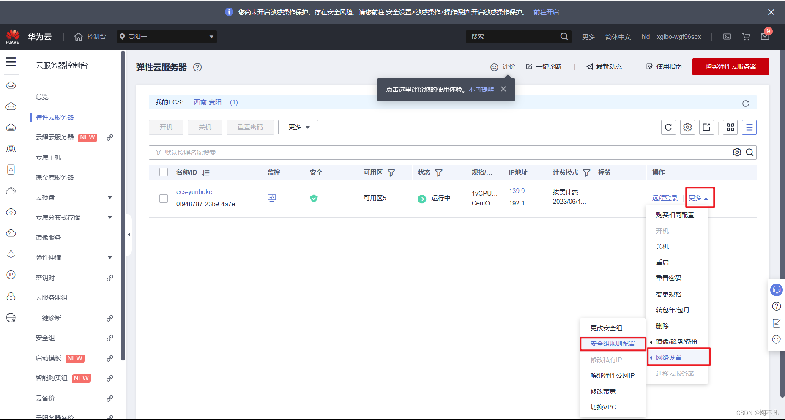Open 镜像服务 in the sidebar
The width and height of the screenshot is (785, 420).
coord(48,238)
